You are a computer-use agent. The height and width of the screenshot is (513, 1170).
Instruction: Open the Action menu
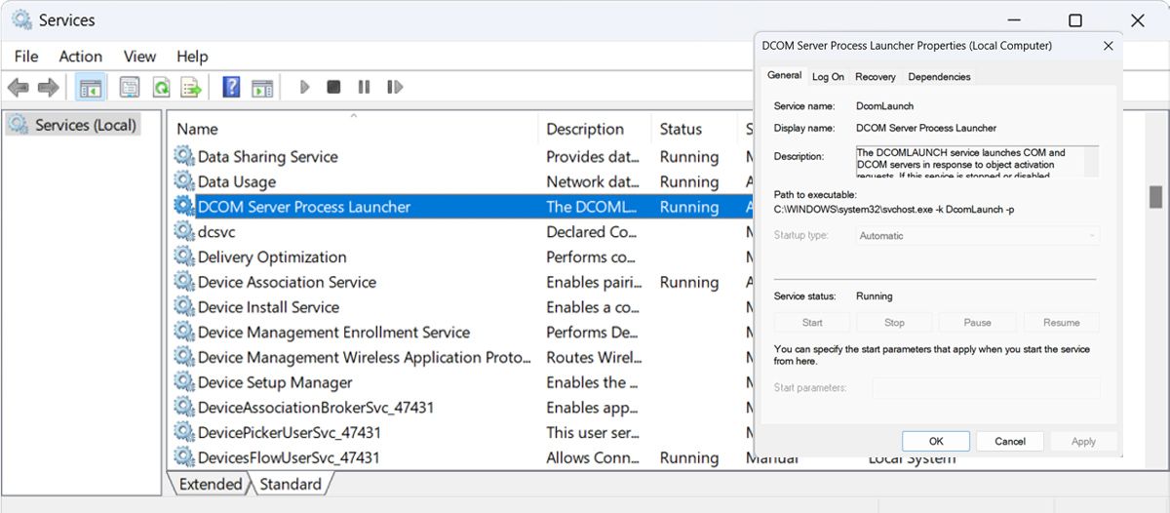[x=80, y=57]
